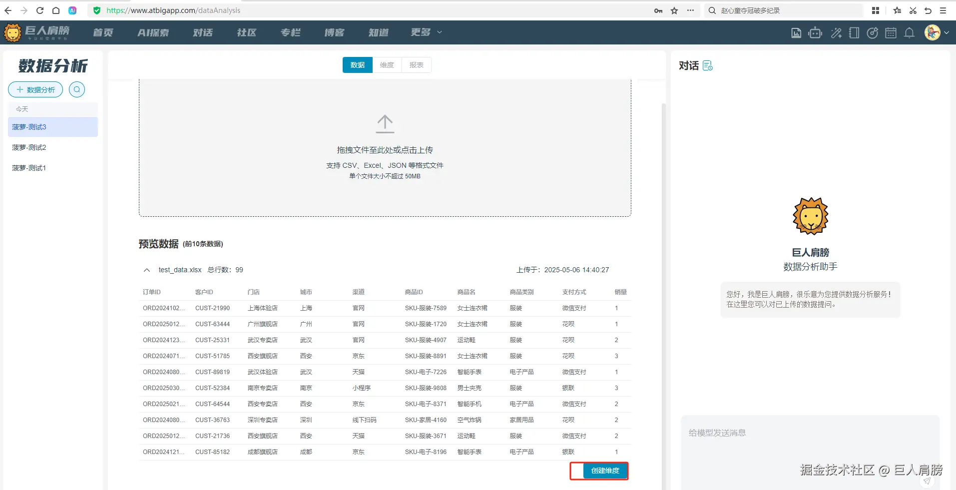
Task: Open notifications with the bell icon
Action: [x=910, y=33]
